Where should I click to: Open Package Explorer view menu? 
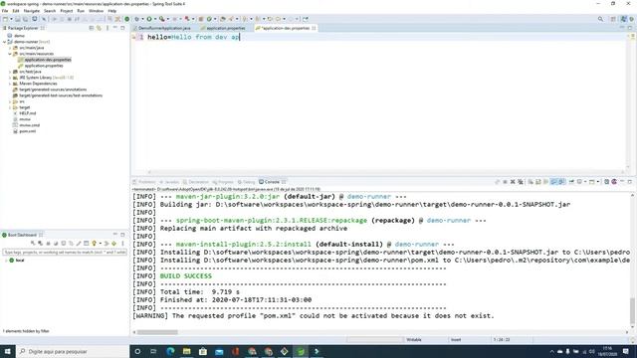[107, 28]
